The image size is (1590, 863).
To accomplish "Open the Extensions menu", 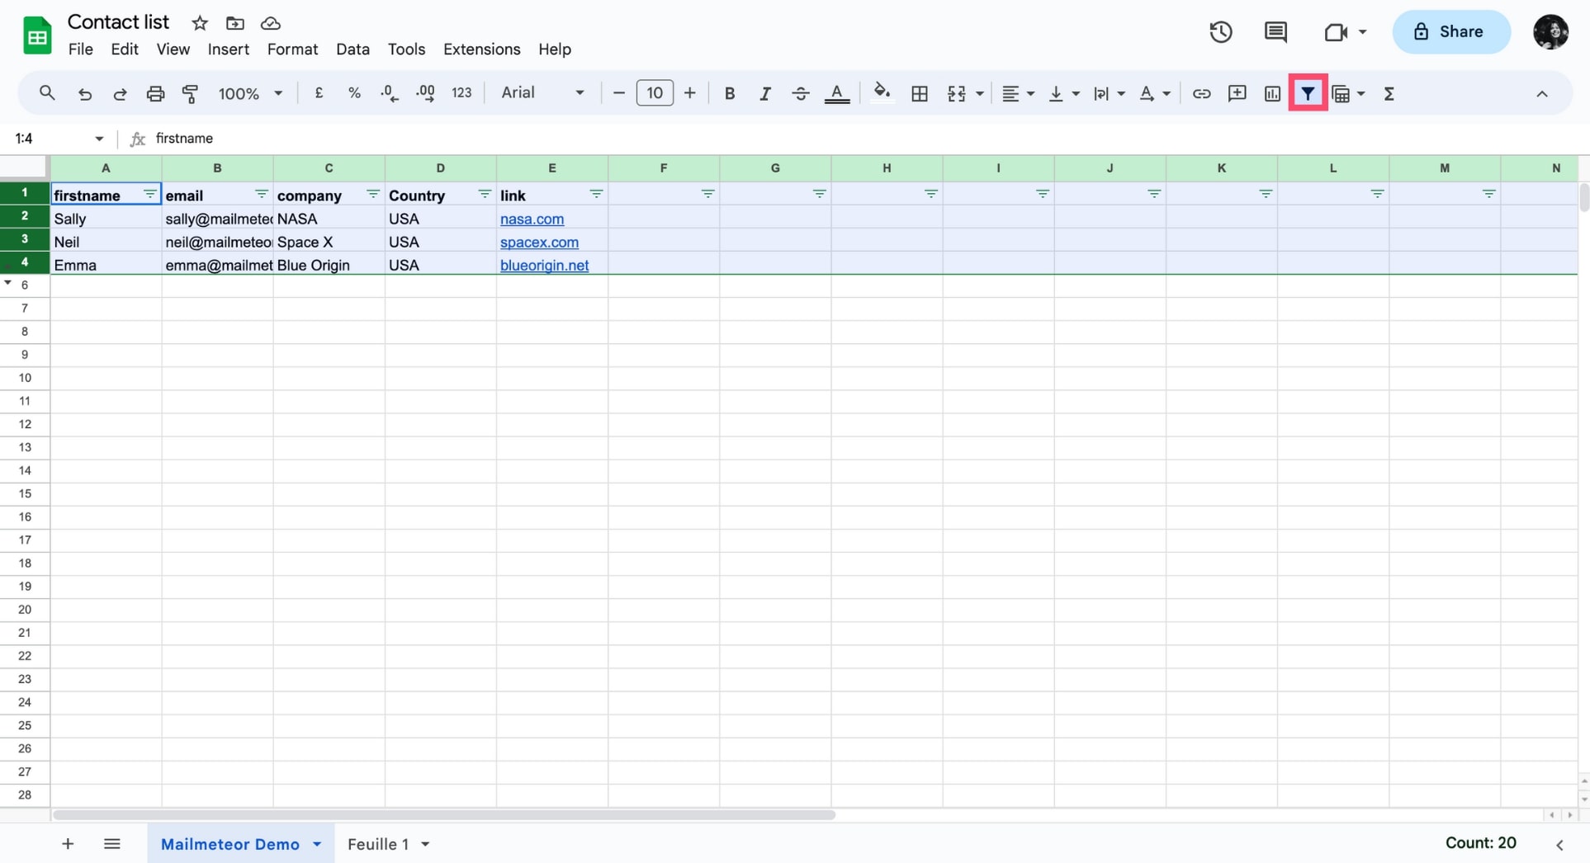I will click(x=481, y=50).
